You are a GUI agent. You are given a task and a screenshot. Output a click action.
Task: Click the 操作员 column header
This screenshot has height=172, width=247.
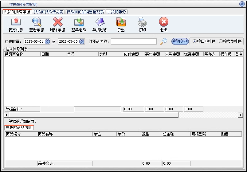[227, 54]
